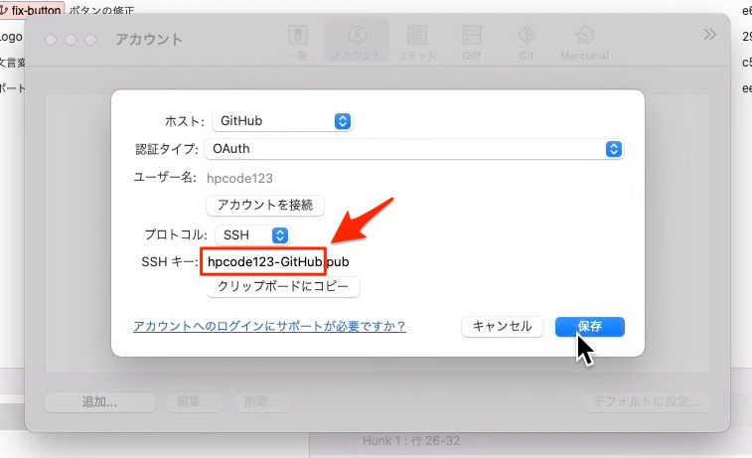This screenshot has height=458, width=752.
Task: Click the 追加... button below the list
Action: click(x=99, y=402)
